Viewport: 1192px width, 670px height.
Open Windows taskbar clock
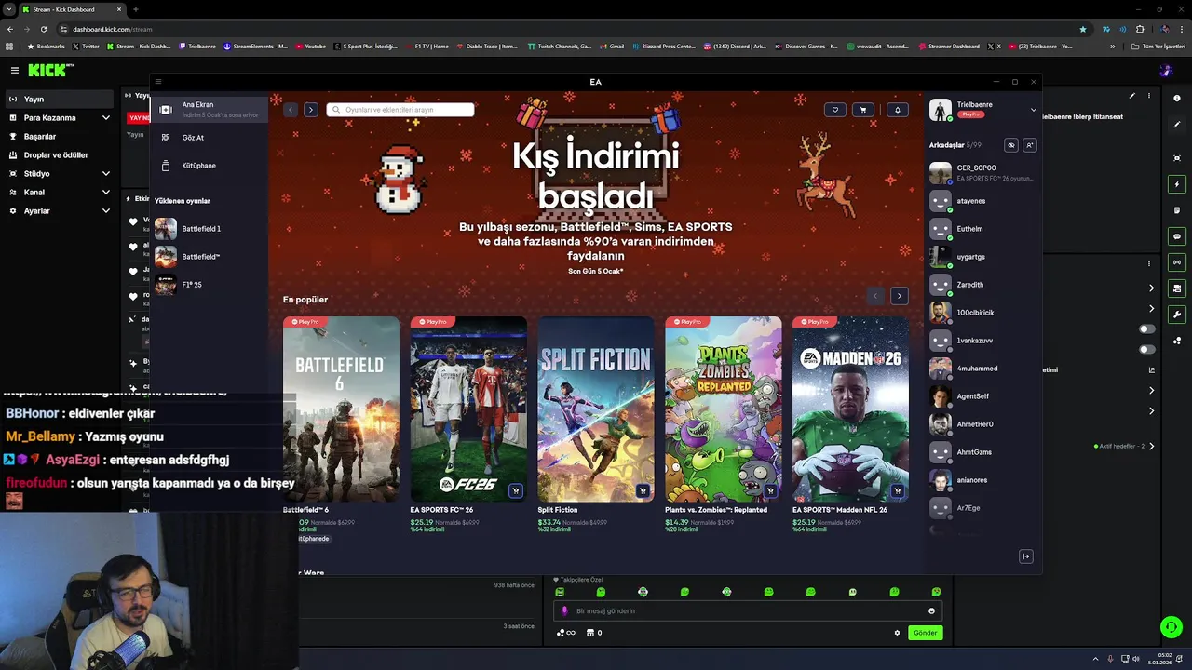click(1159, 659)
